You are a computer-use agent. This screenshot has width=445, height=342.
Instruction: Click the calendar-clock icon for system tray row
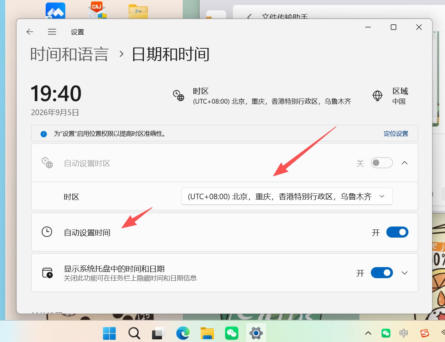(x=47, y=273)
